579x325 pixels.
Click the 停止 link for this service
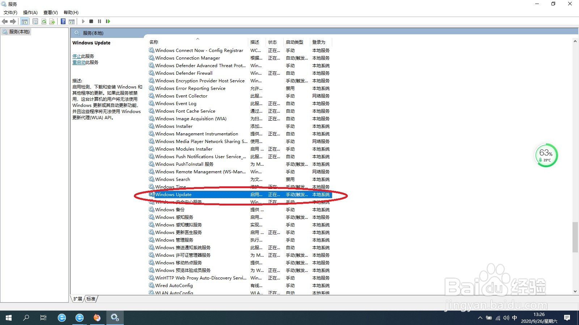coord(77,56)
